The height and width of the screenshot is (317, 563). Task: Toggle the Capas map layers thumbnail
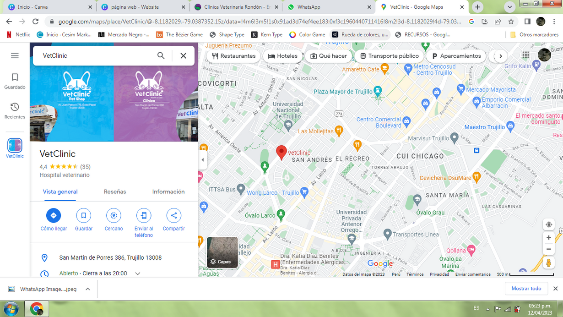click(222, 252)
